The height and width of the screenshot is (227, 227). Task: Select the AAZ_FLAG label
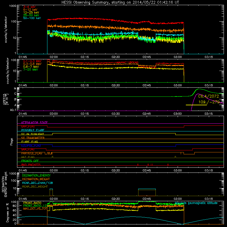28,157
